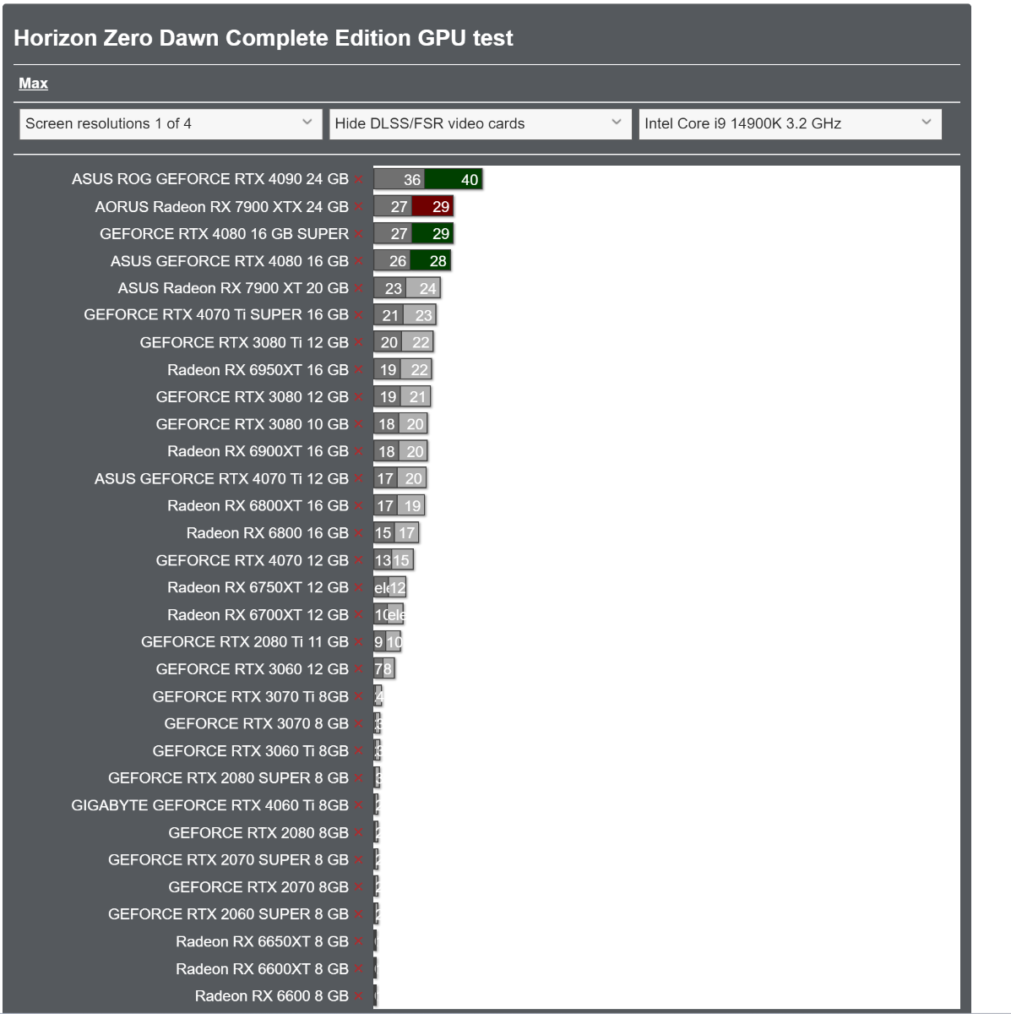The width and height of the screenshot is (1011, 1014).
Task: Click the red X beside GEFORCE RTX 3060 Ti 8GB
Action: (359, 751)
